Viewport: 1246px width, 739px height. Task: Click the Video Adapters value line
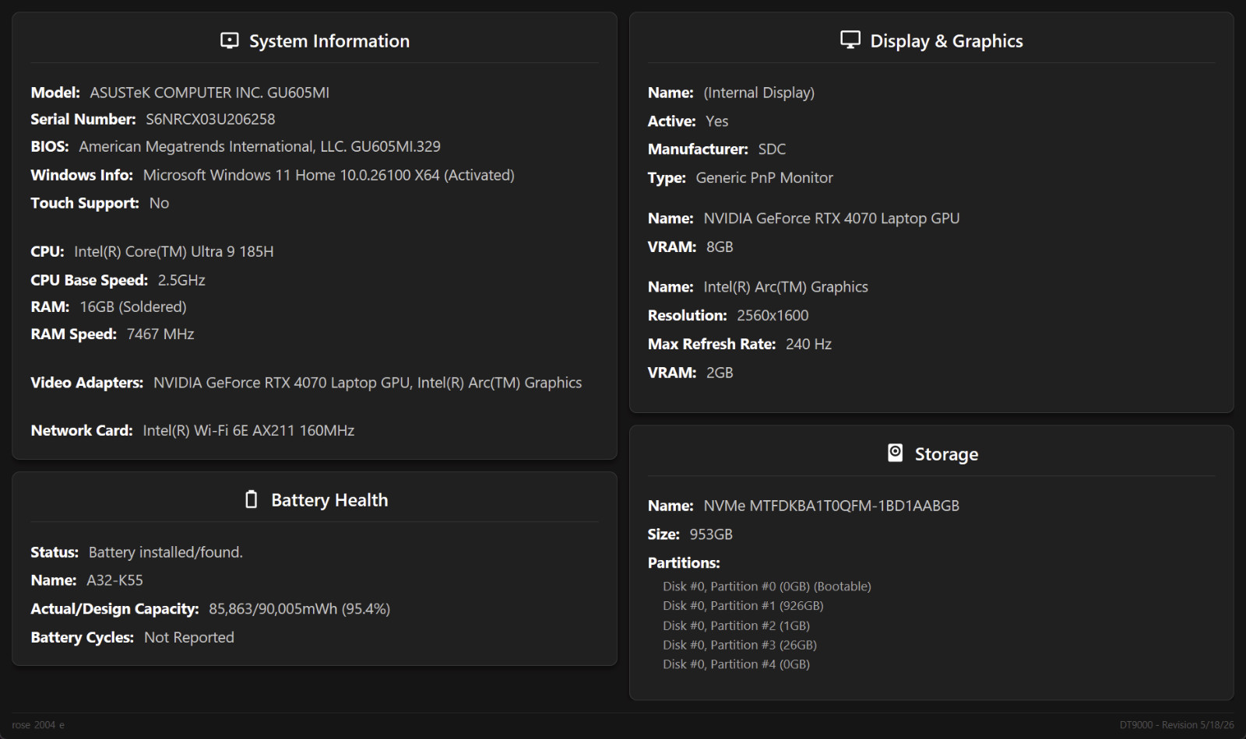(368, 383)
